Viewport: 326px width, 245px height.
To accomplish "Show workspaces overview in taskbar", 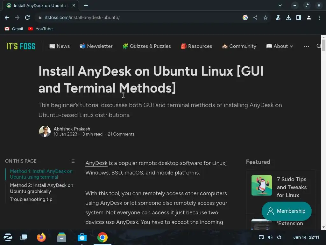I will (x=24, y=237).
